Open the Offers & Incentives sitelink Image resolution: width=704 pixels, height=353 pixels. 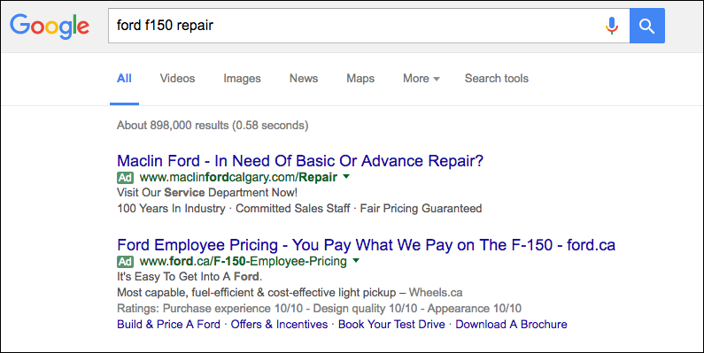pos(279,325)
